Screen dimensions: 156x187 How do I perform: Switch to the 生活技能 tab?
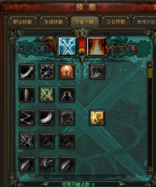[54, 21]
